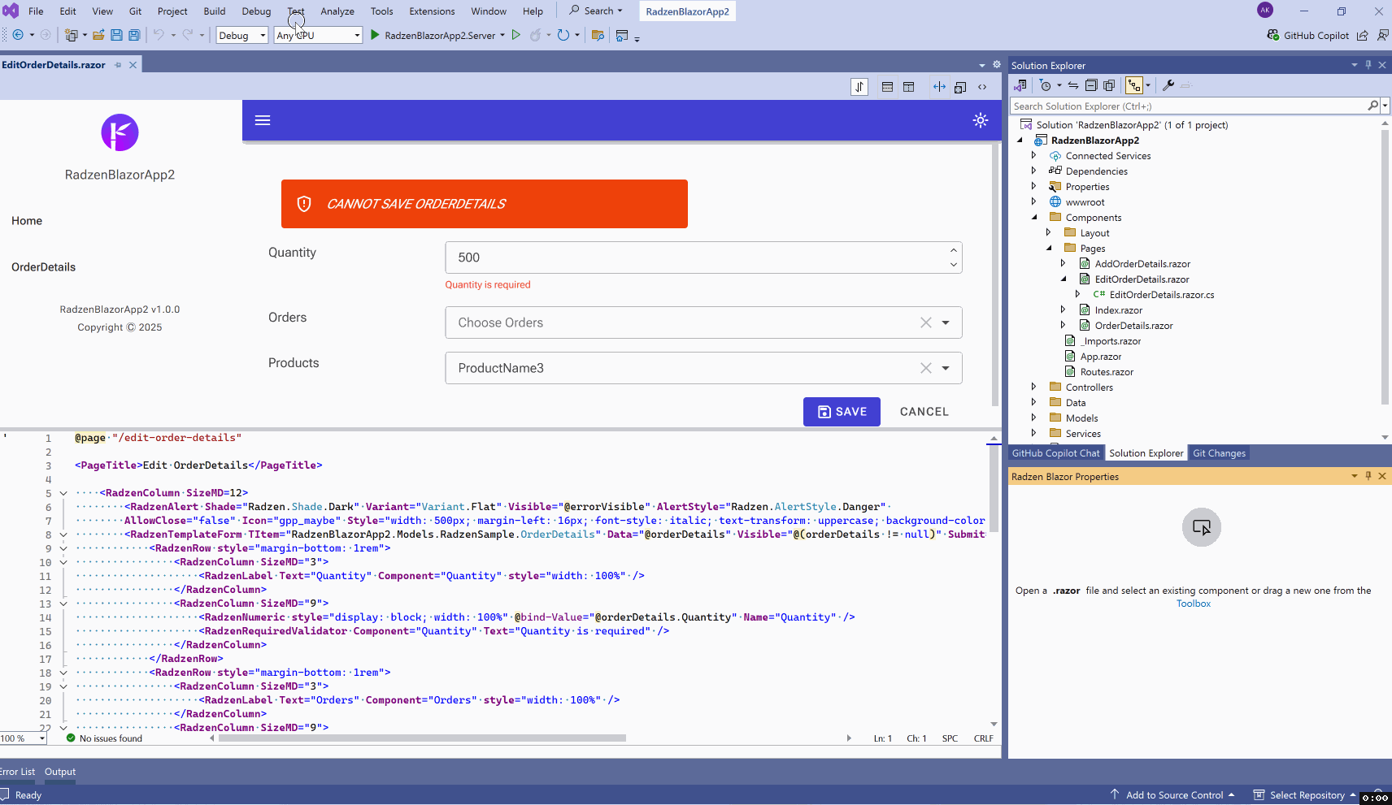The width and height of the screenshot is (1392, 805).
Task: Open the Debug menu
Action: click(256, 11)
